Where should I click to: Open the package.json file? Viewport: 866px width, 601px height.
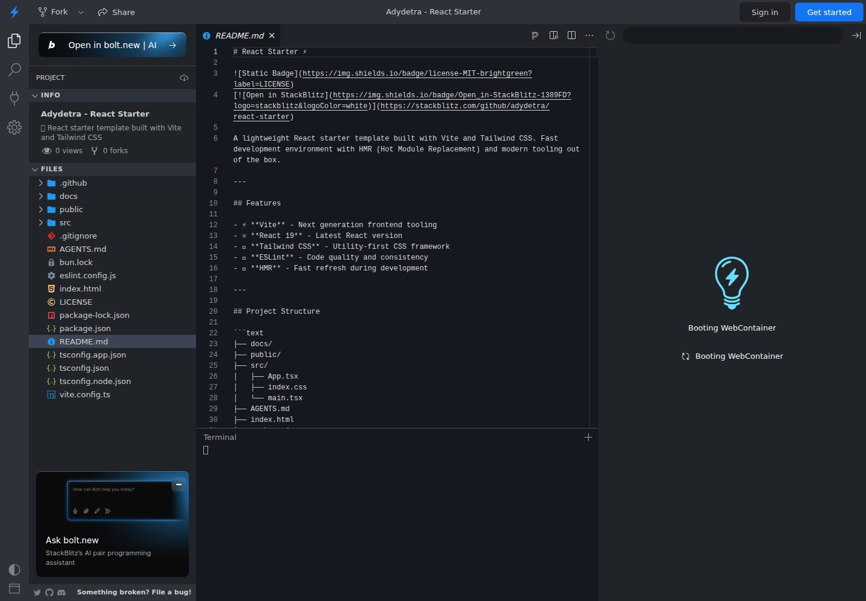pyautogui.click(x=112, y=328)
